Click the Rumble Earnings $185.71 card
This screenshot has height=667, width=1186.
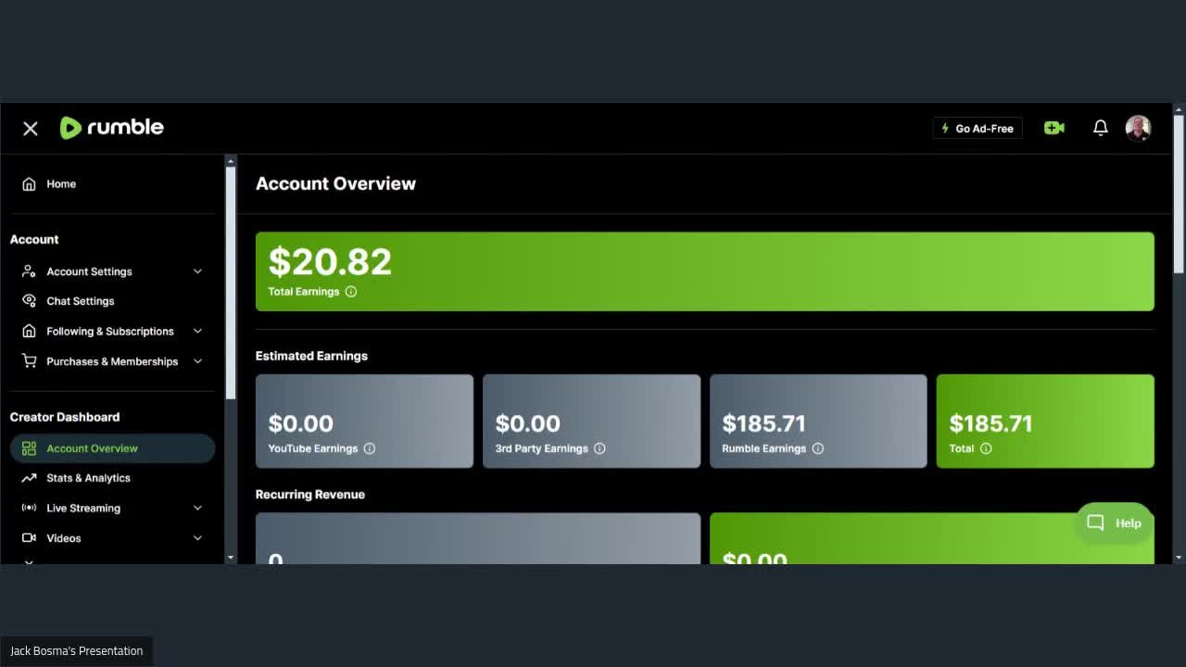pos(818,422)
